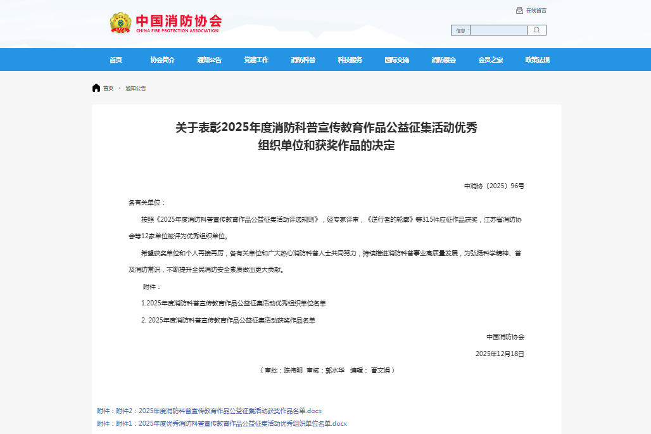Image resolution: width=651 pixels, height=434 pixels.
Task: Click the home icon in breadcrumb
Action: (96, 88)
